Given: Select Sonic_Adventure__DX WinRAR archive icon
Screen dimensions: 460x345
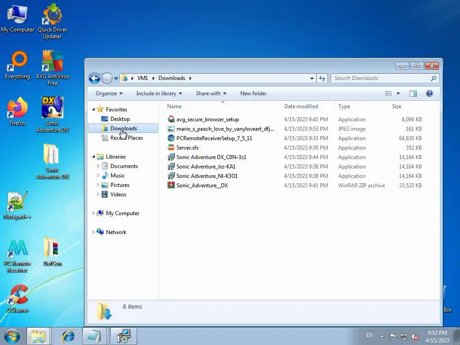Looking at the screenshot, I should click(x=171, y=186).
